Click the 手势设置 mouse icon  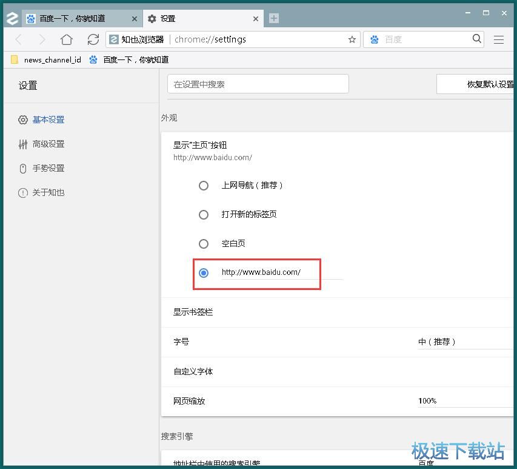[x=23, y=169]
